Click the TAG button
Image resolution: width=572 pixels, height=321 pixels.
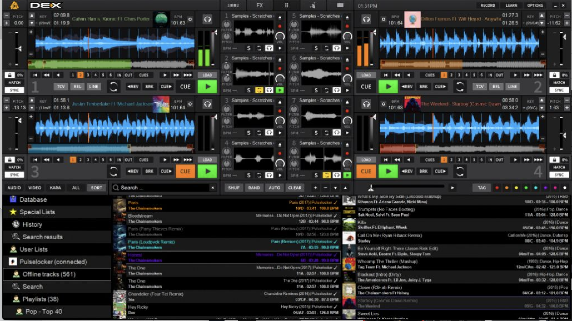point(482,188)
